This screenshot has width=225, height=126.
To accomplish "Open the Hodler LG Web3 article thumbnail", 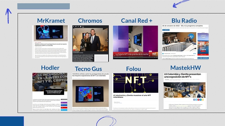I will pyautogui.click(x=50, y=92).
